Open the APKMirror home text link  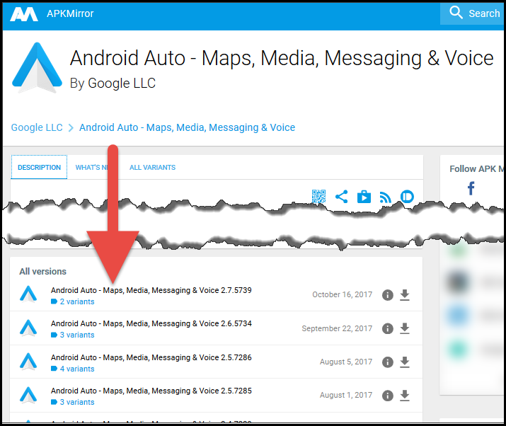pos(70,13)
